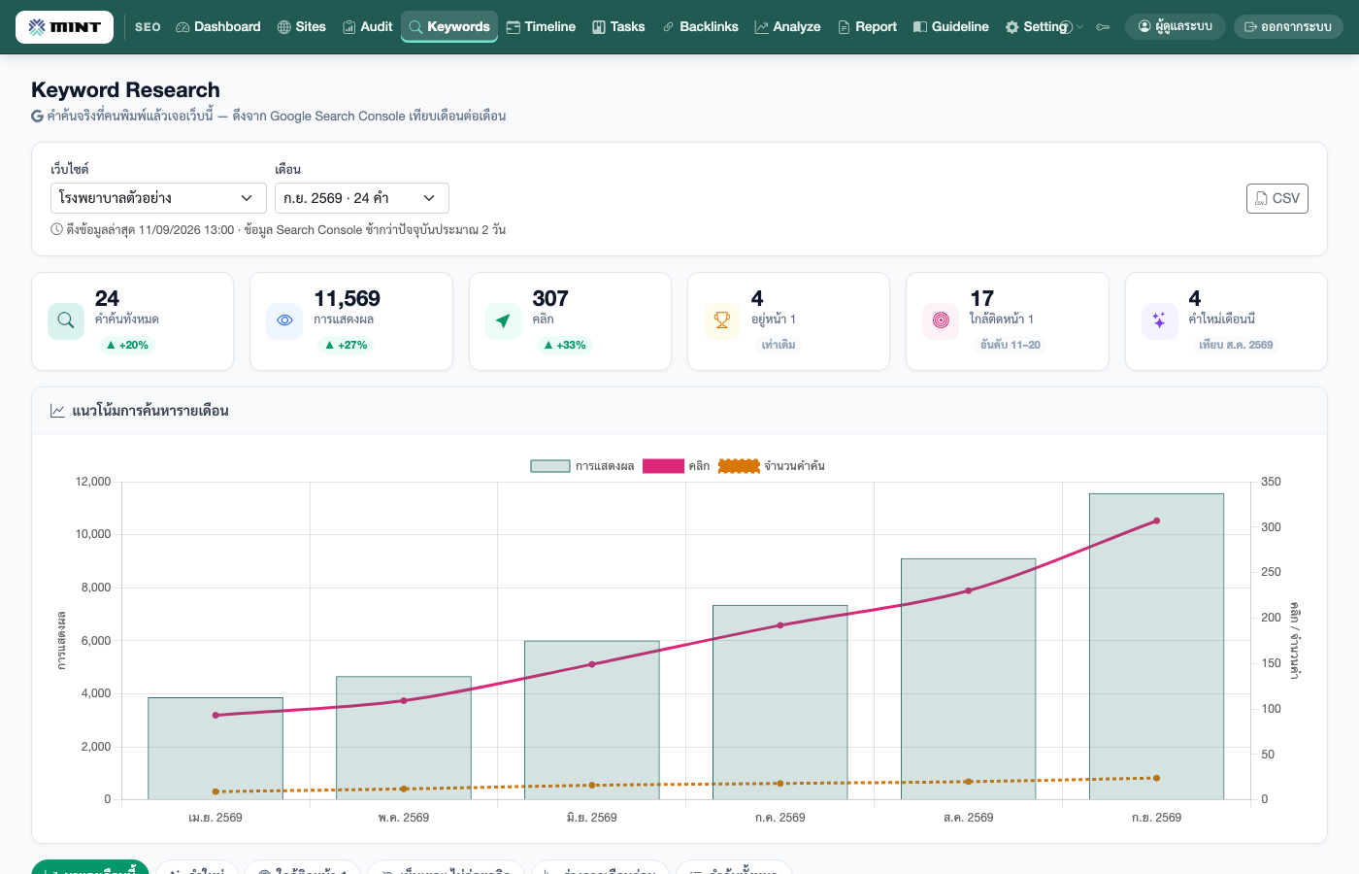Click the Keyword Research heading

(x=125, y=90)
